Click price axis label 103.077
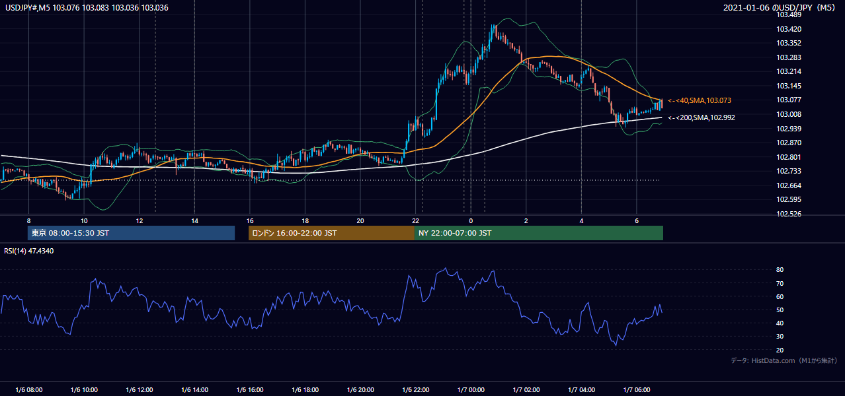Viewport: 845px width, 396px height. pos(789,100)
